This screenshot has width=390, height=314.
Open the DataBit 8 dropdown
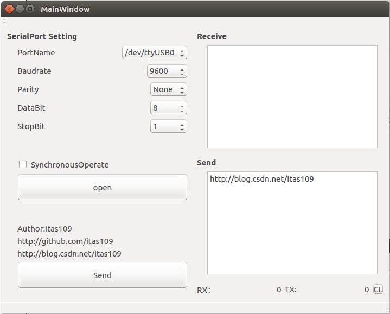pyautogui.click(x=169, y=108)
